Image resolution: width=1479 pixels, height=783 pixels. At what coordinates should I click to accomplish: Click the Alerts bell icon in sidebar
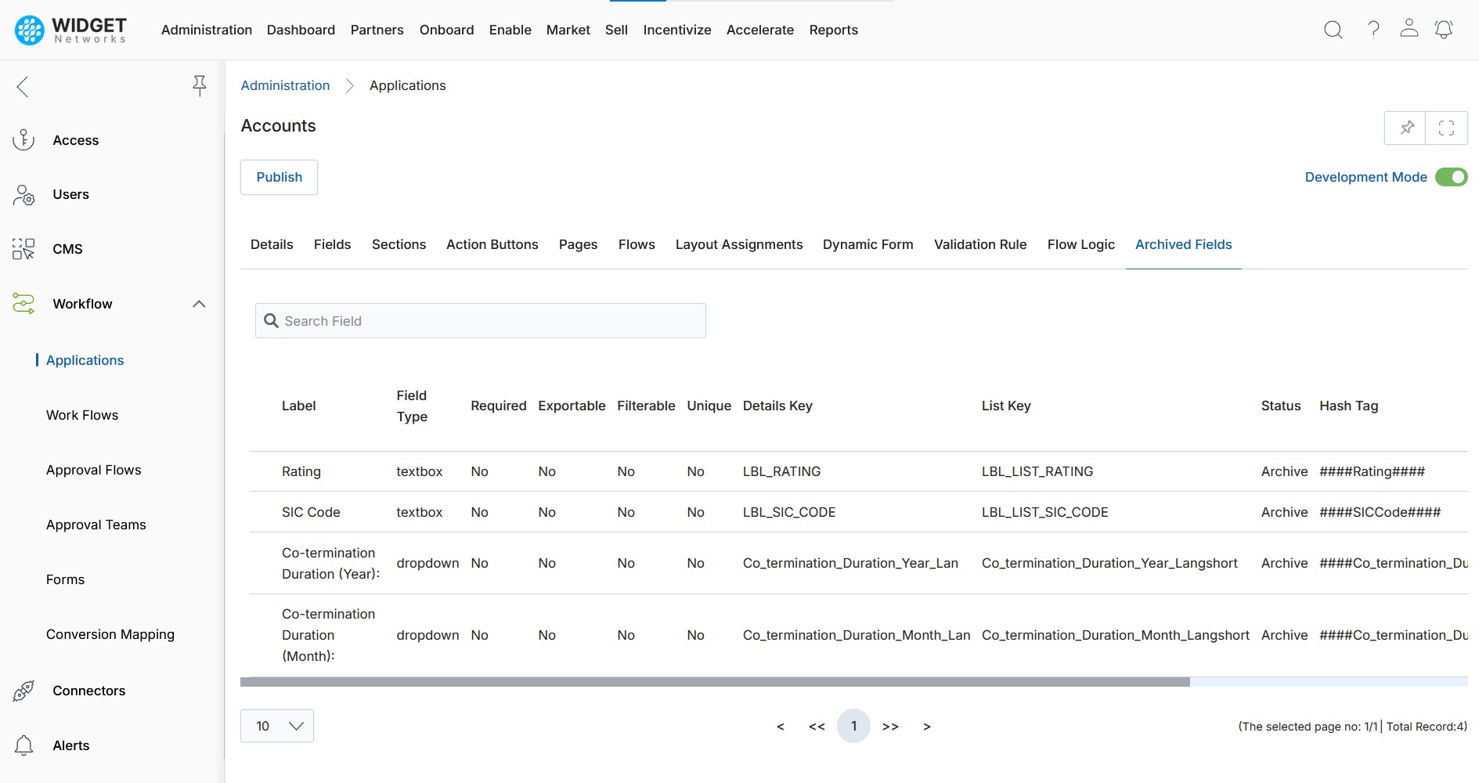click(23, 745)
